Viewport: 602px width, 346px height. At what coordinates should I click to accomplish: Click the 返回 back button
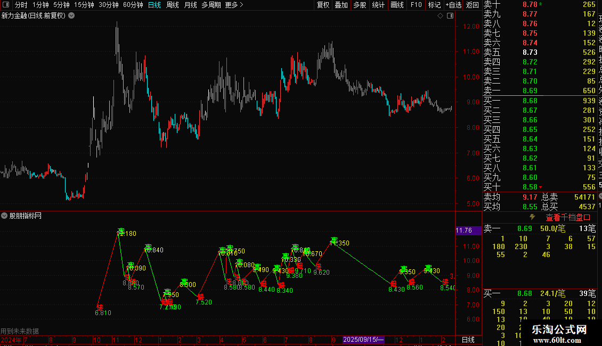pos(472,5)
